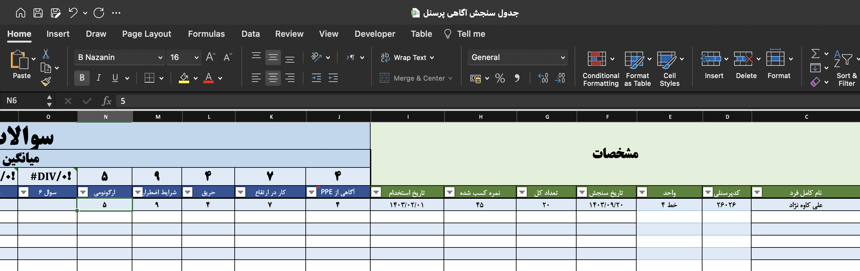Open filter dropdown for نام کامل فرد column

pos(757,192)
